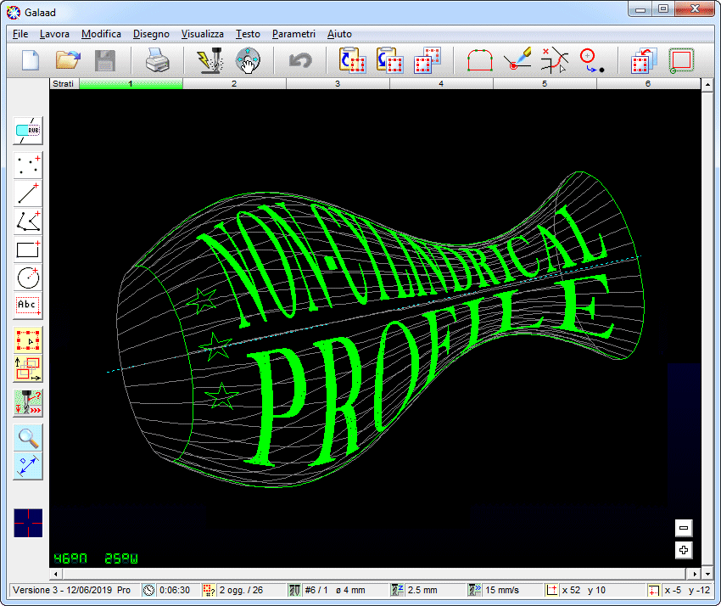This screenshot has width=721, height=606.
Task: Open a file with the folder icon
Action: pos(68,61)
